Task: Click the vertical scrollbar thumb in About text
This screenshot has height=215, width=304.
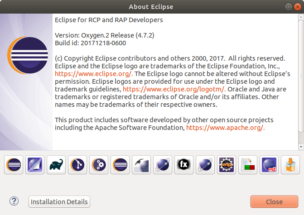Action: 301,76
